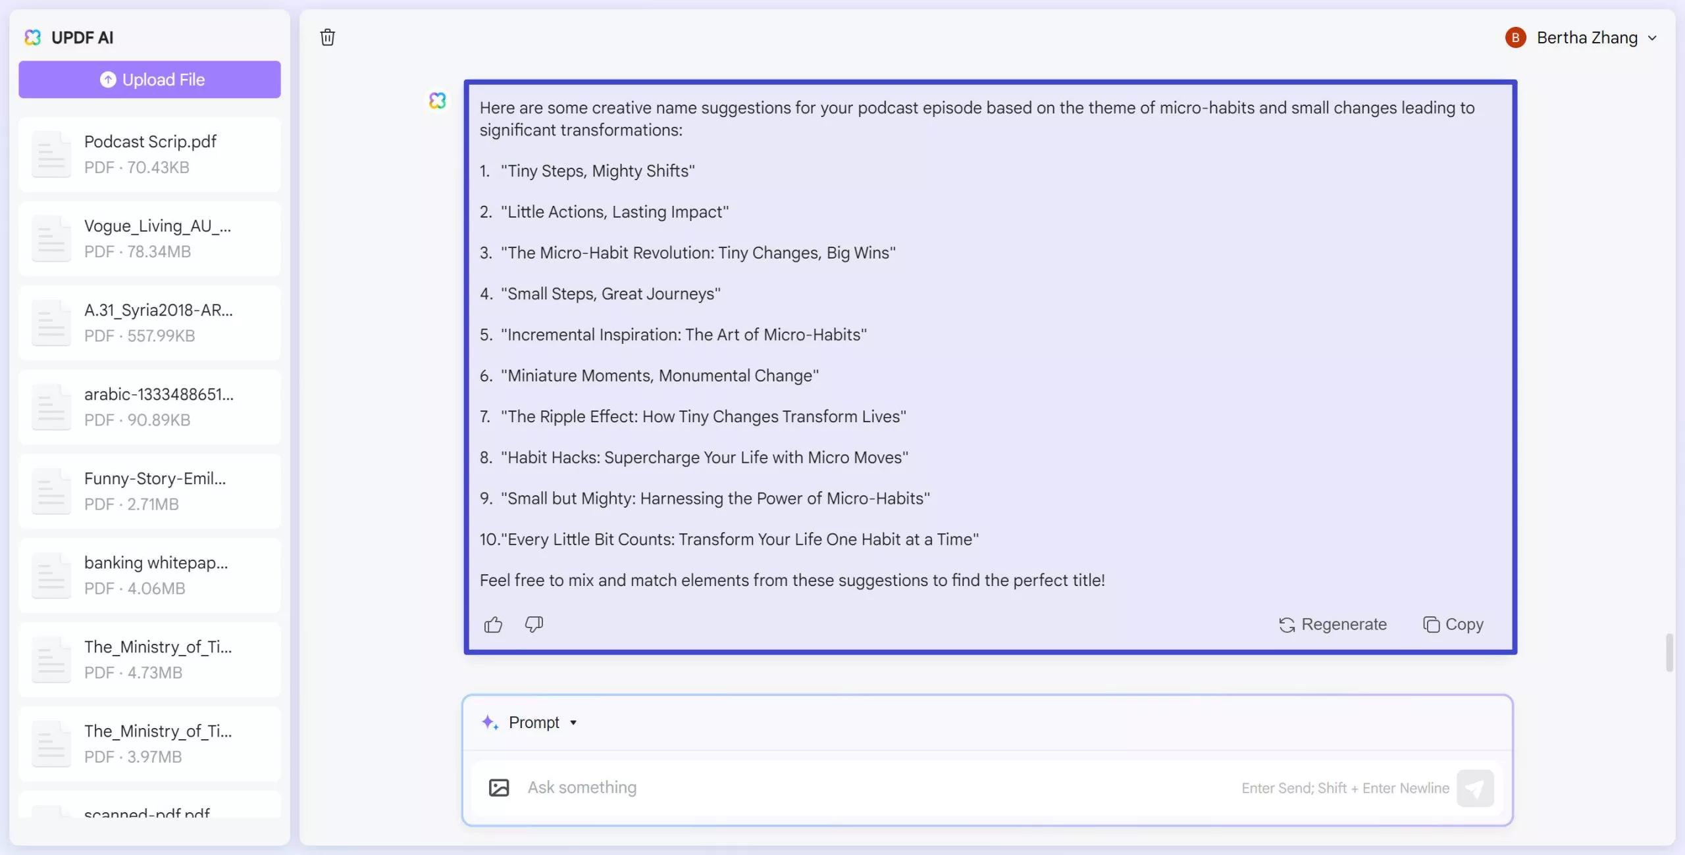Regenerate the AI response

(1333, 624)
